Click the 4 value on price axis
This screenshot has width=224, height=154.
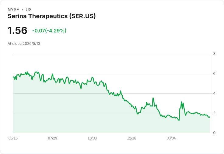point(214,93)
